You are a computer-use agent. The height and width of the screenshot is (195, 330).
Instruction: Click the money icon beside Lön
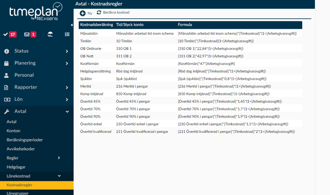pos(7,100)
